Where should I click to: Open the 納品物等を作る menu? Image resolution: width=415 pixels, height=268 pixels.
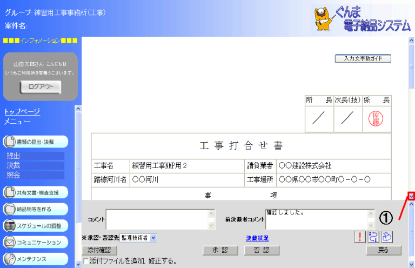(36, 209)
